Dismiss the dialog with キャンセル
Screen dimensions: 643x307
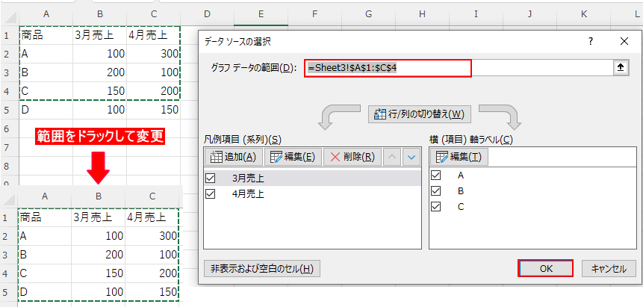pyautogui.click(x=609, y=269)
